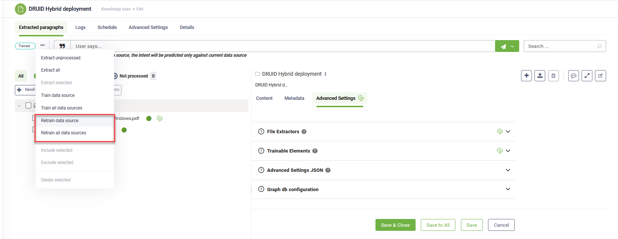Open the Schedule tab
This screenshot has width=618, height=239.
[107, 27]
